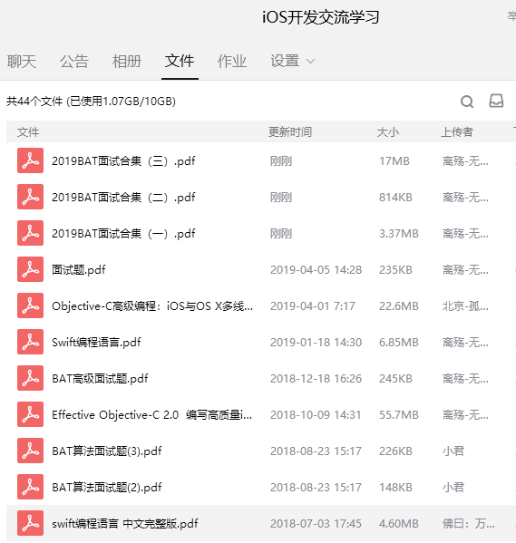Click uploader 北京-孤... name
This screenshot has height=543, width=516.
465,306
